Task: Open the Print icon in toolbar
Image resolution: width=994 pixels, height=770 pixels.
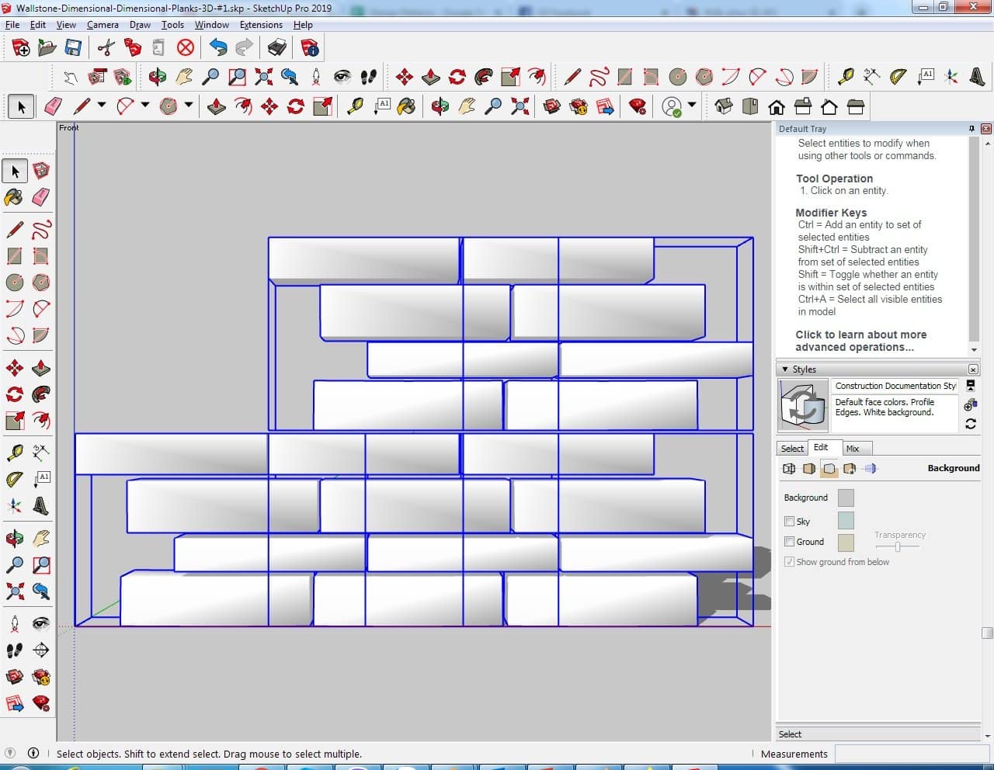Action: 276,48
